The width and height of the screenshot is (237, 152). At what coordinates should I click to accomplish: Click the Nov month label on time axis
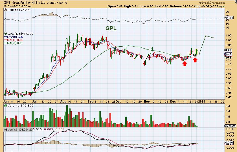point(147,101)
